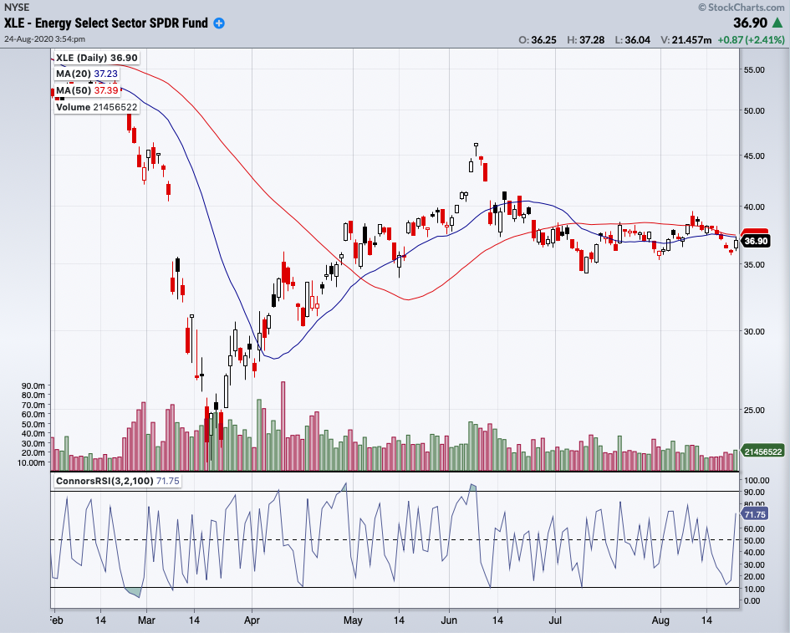Click the Aug label on the date axis

[x=660, y=621]
